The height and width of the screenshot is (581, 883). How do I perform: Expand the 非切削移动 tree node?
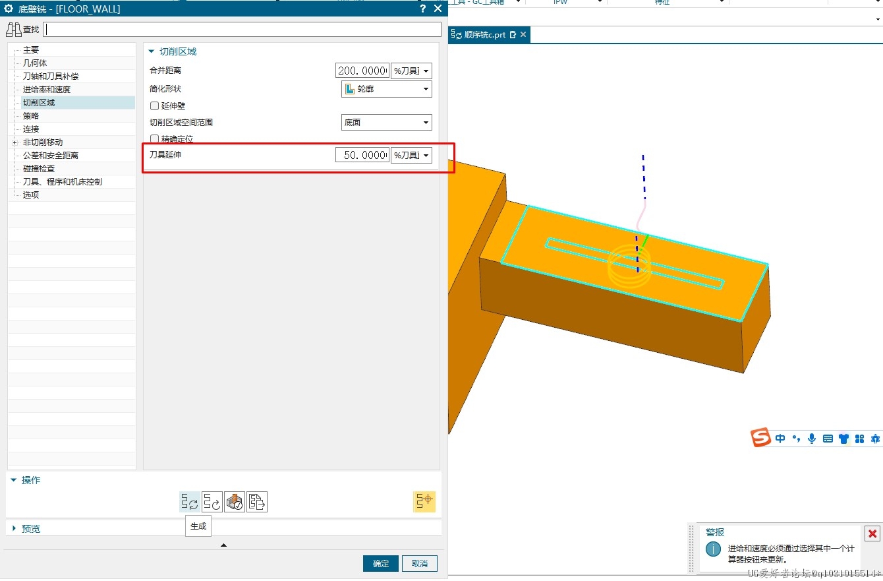14,142
